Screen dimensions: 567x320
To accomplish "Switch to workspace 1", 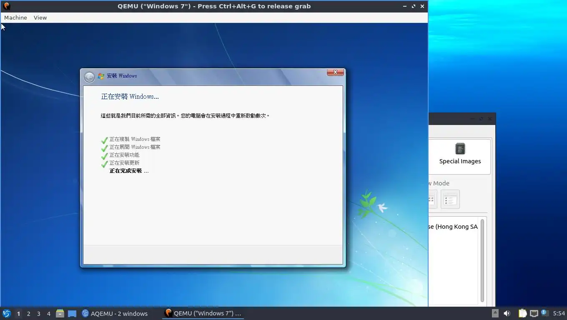I will click(18, 313).
